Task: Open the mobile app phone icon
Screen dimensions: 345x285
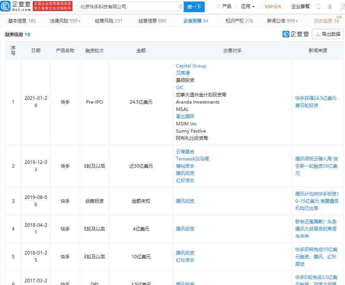Action: (x=318, y=6)
